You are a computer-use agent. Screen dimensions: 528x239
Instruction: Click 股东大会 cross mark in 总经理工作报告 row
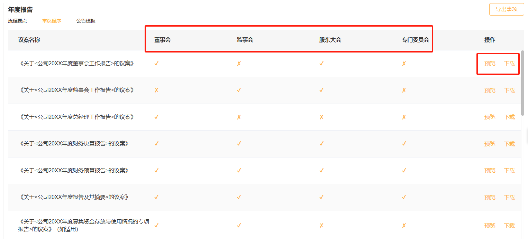(321, 117)
